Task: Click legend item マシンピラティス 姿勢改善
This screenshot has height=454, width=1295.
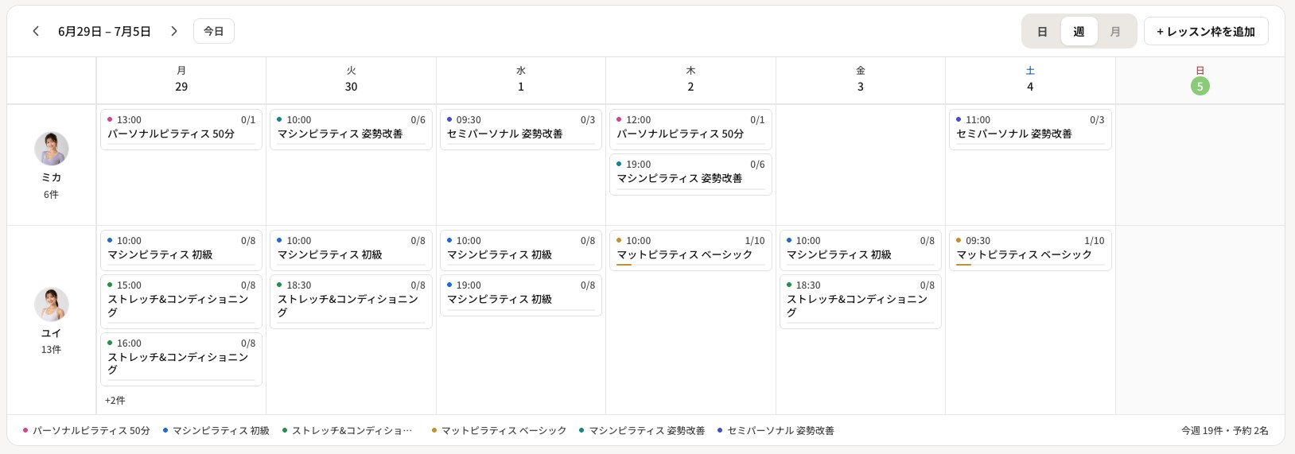Action: click(x=642, y=431)
